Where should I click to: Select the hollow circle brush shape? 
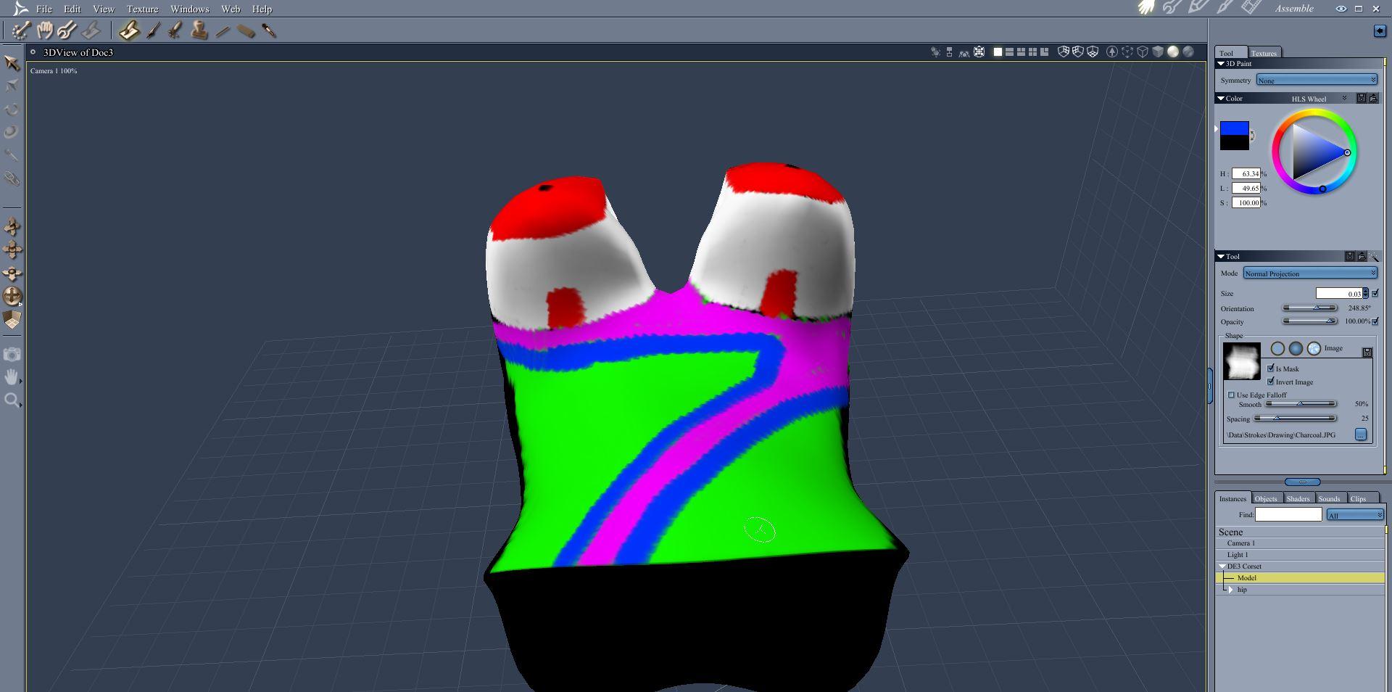tap(1277, 349)
